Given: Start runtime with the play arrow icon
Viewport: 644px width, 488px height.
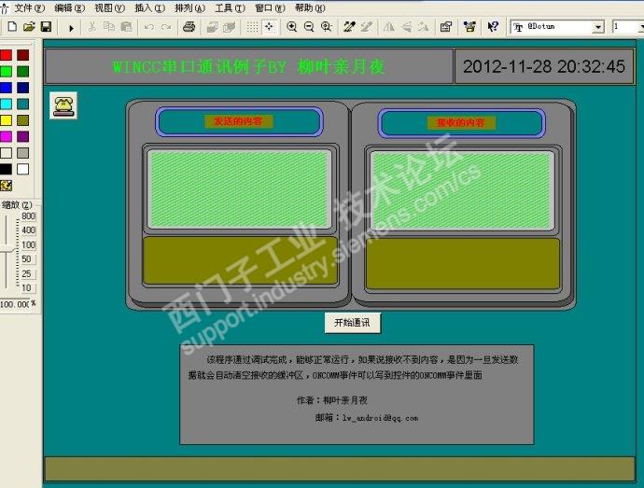Looking at the screenshot, I should pyautogui.click(x=71, y=28).
